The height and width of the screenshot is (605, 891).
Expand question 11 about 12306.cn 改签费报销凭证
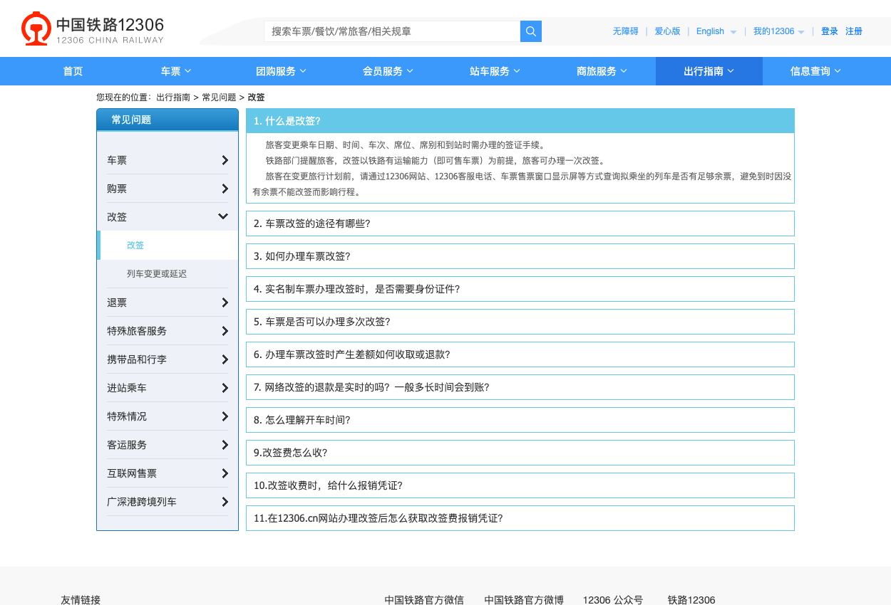(x=520, y=518)
